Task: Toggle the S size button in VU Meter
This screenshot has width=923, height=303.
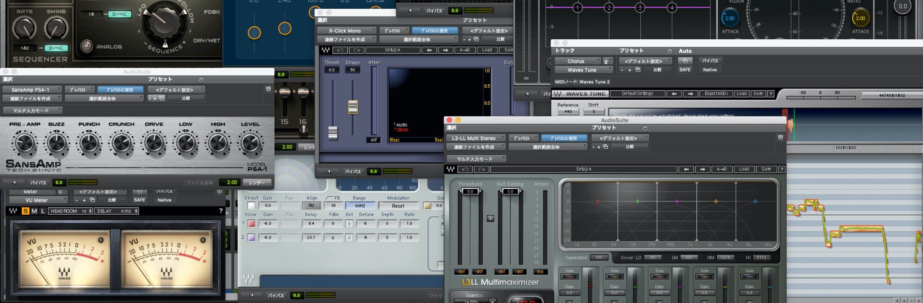Action: point(25,211)
